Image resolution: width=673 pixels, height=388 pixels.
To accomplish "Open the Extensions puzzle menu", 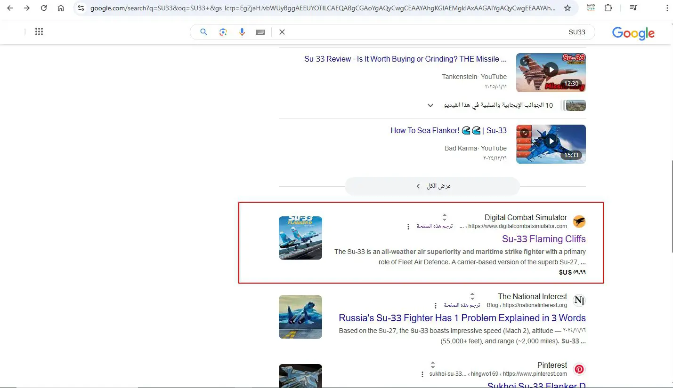I will coord(608,8).
